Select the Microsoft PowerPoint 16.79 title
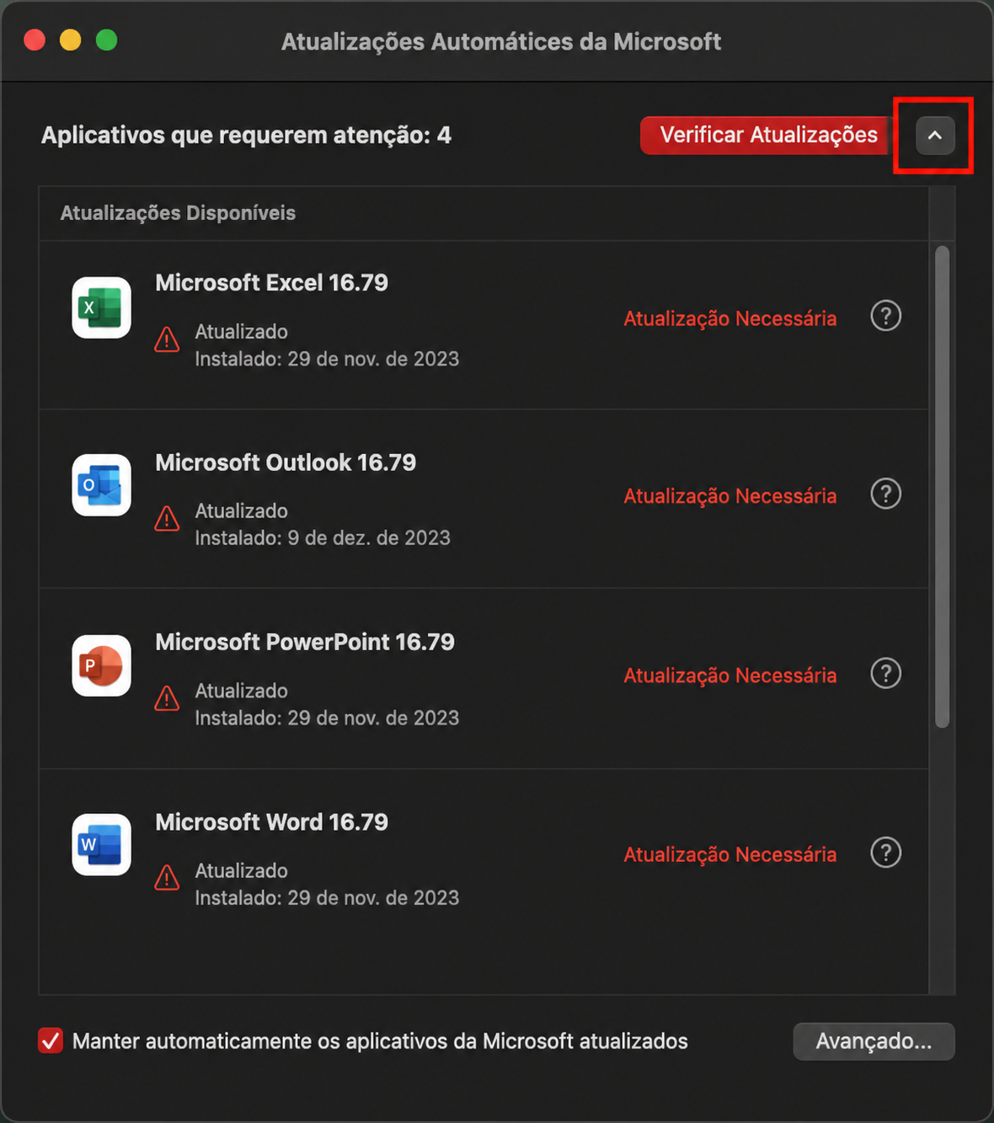The width and height of the screenshot is (994, 1123). 305,642
